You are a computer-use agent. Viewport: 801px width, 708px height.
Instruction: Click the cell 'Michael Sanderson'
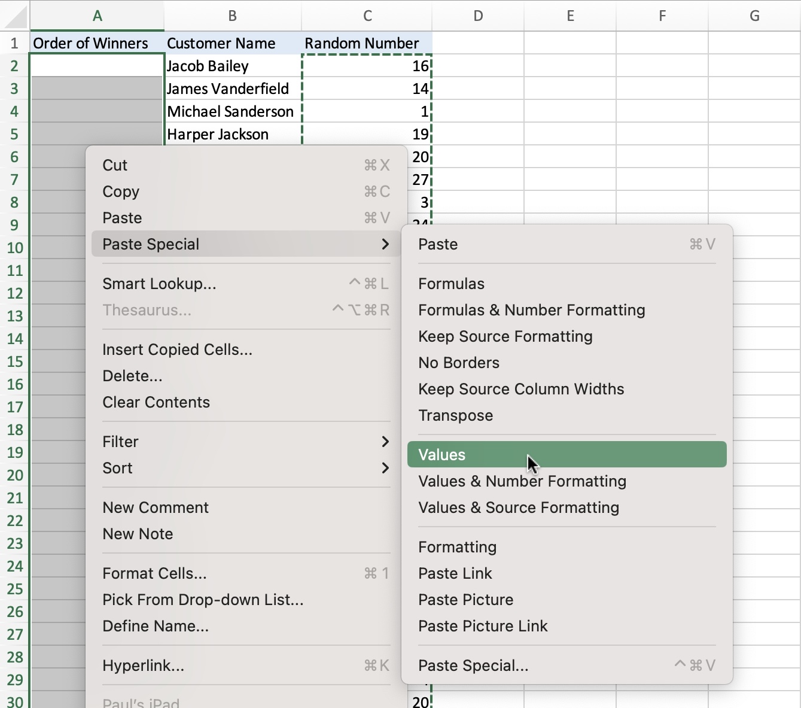tap(233, 111)
